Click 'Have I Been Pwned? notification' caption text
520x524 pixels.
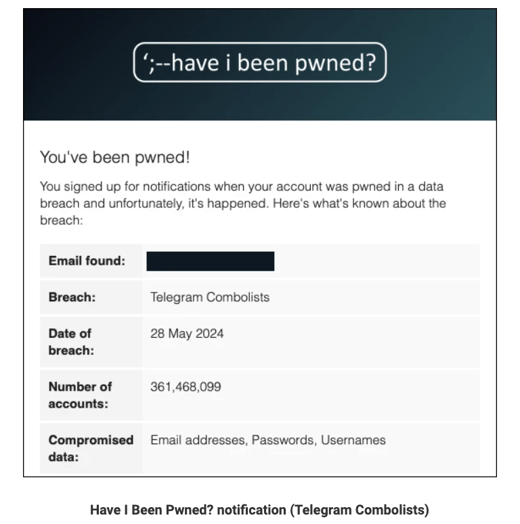188,510
